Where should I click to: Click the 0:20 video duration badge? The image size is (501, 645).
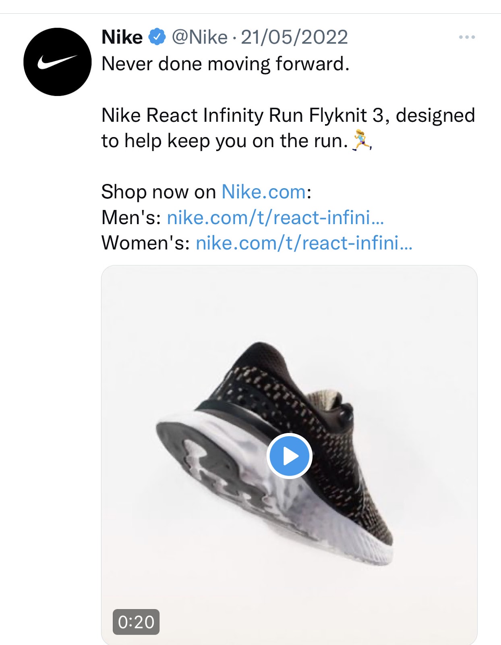[136, 622]
